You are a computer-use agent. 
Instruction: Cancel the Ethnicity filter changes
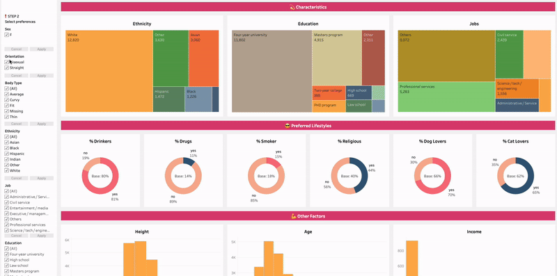[16, 178]
